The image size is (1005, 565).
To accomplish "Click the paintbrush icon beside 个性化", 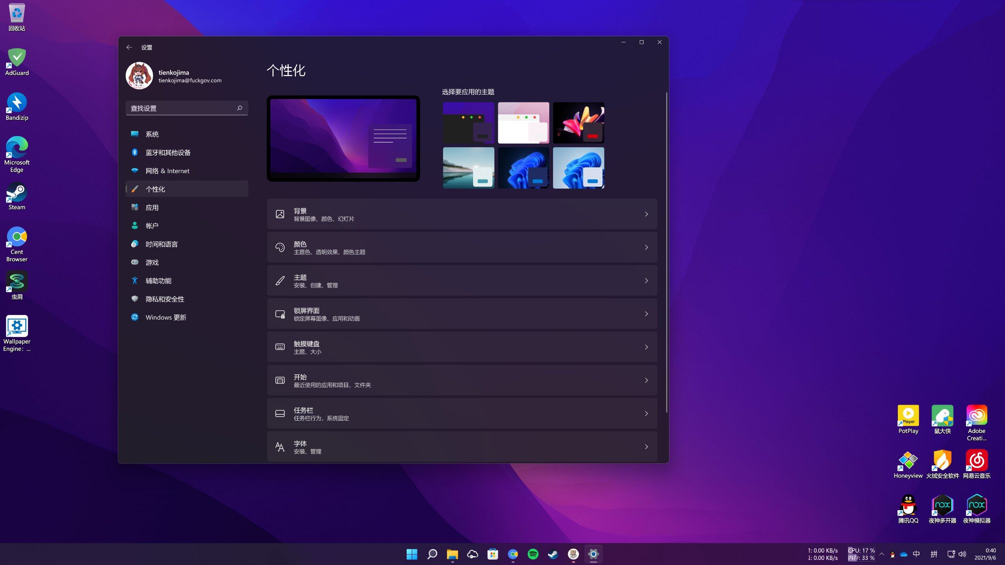I will [135, 189].
